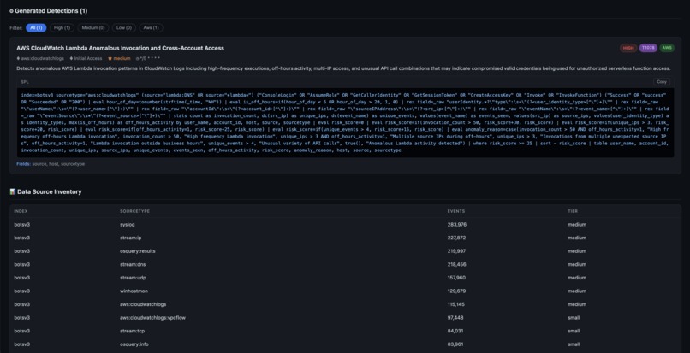Click the 97,448 events value
Viewport: 690px width, 353px height.
pos(455,317)
